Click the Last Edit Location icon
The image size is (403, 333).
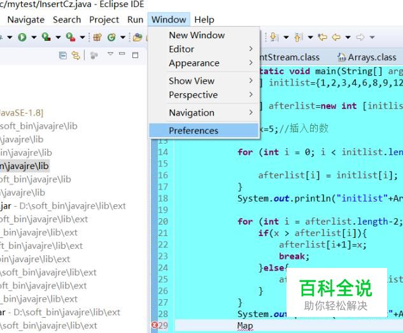322,38
